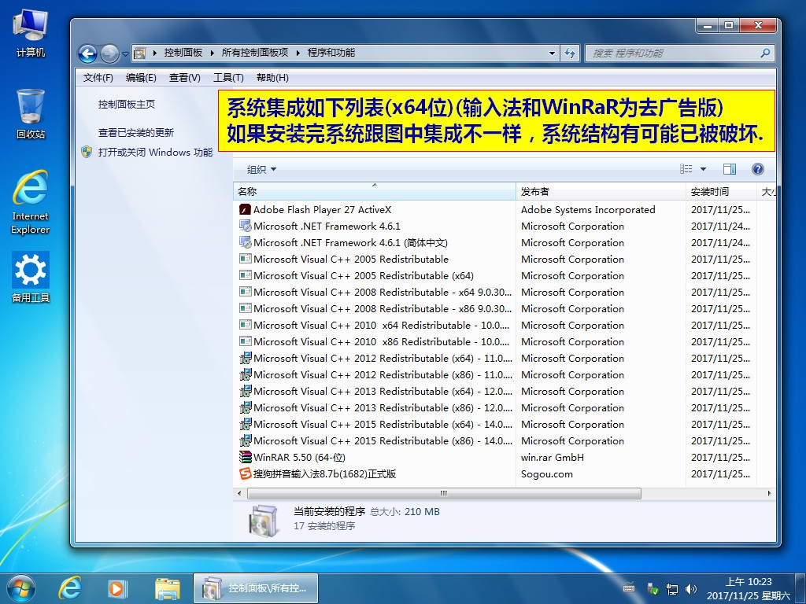The image size is (806, 604).
Task: Expand the 组织 dropdown button
Action: pos(261,170)
